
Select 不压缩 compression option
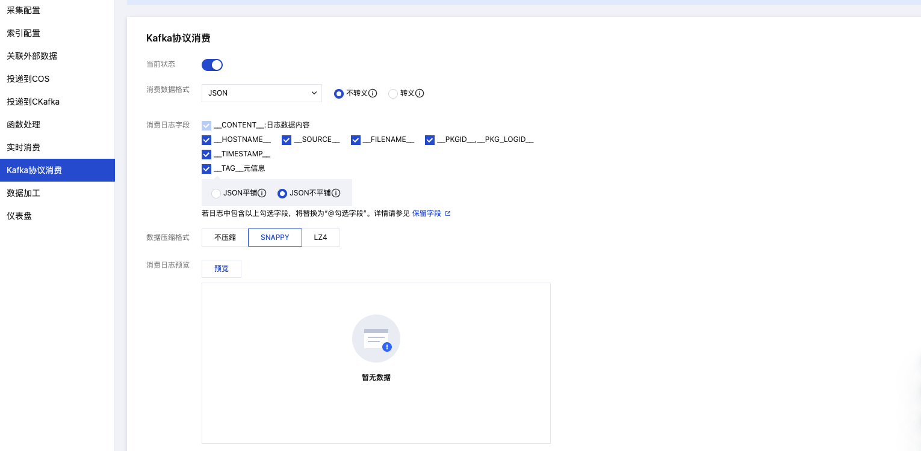click(225, 238)
